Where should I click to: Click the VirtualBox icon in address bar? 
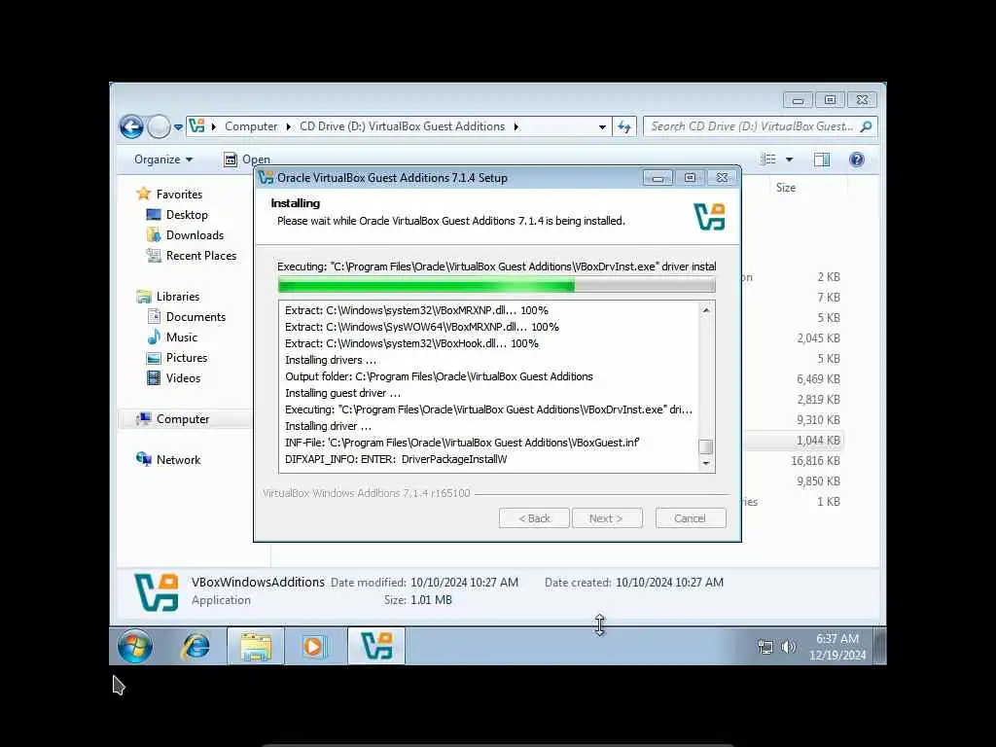click(196, 125)
